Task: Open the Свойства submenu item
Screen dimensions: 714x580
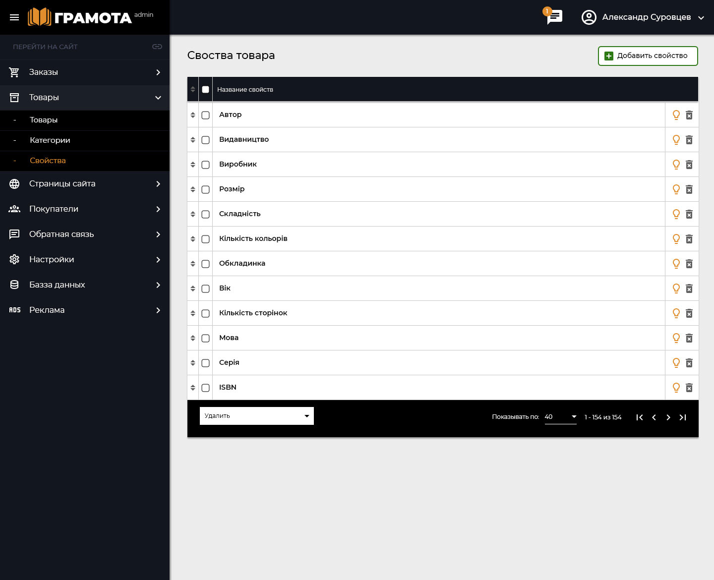Action: pos(85,161)
